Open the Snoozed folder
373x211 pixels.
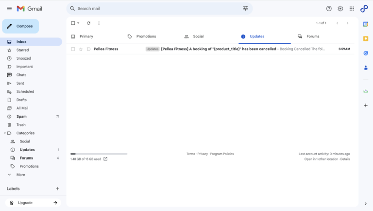pyautogui.click(x=31, y=58)
